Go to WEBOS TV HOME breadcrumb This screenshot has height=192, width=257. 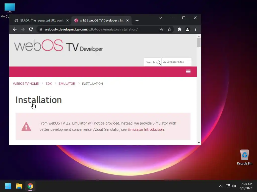point(26,83)
